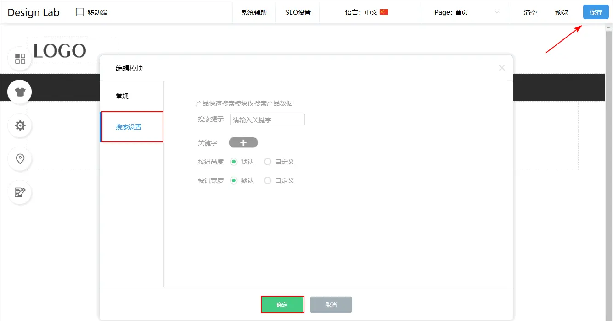
Task: Open the gear settings icon in sidebar
Action: pos(20,125)
